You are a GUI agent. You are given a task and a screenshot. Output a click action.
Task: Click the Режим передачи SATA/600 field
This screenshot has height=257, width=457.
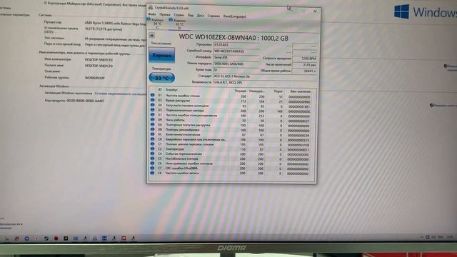coord(236,64)
